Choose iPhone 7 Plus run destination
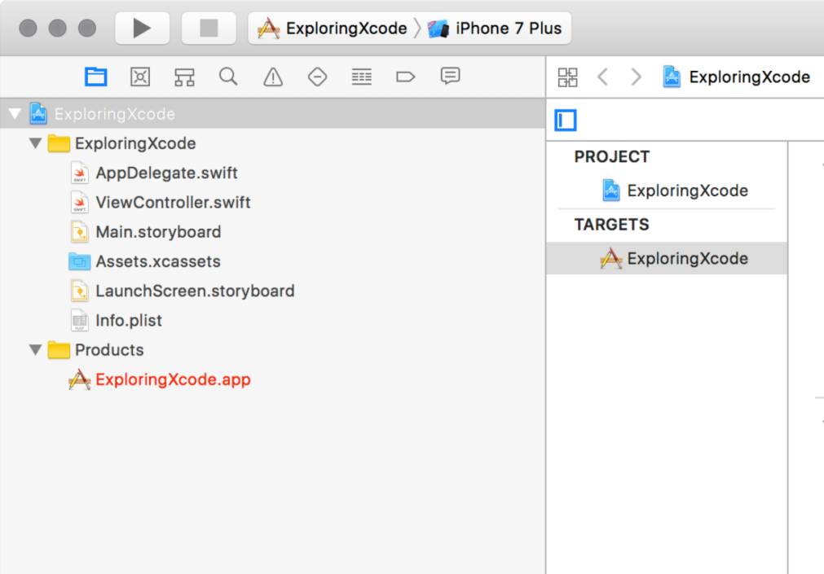Screen dimensions: 824x574 [x=495, y=28]
